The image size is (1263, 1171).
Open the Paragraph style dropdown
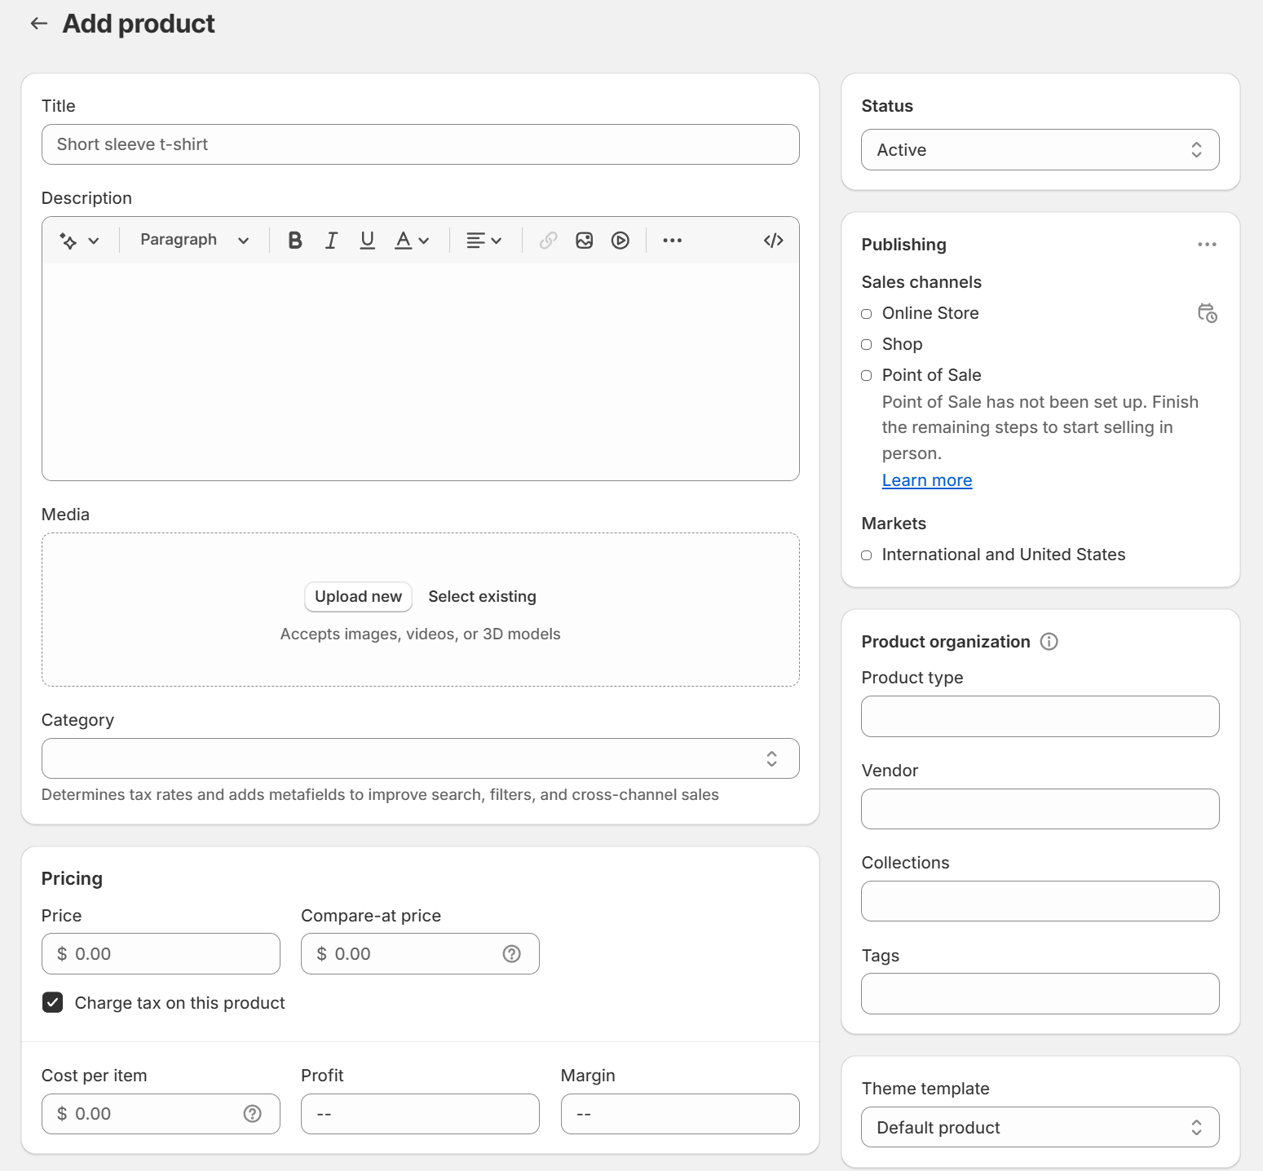coord(193,240)
